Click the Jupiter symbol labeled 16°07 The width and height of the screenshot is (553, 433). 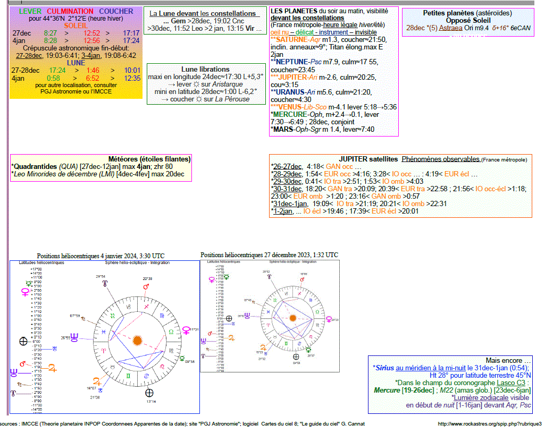tap(97, 381)
